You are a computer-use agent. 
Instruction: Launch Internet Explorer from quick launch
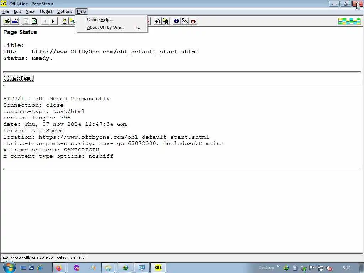40,268
